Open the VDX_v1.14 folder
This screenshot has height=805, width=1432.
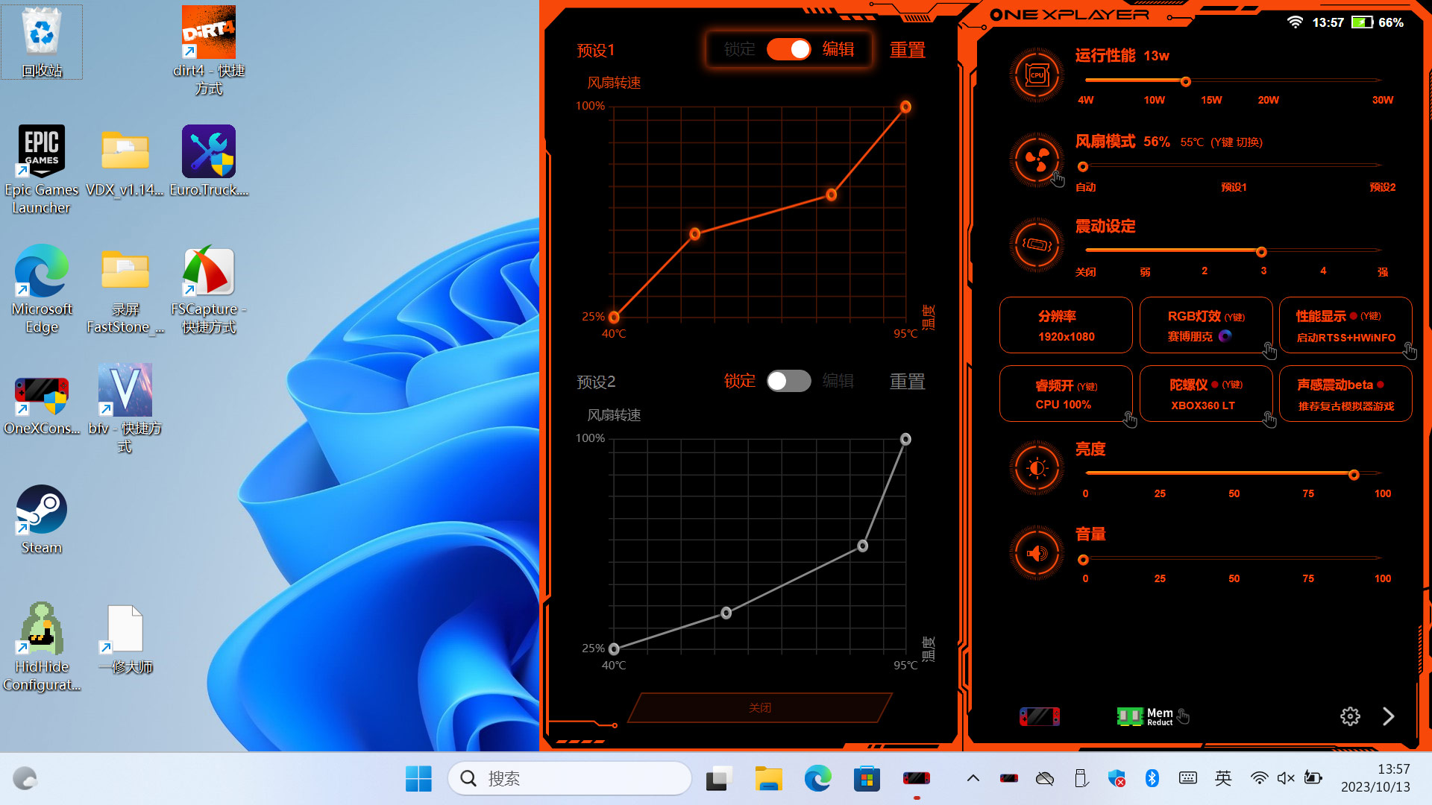click(125, 160)
